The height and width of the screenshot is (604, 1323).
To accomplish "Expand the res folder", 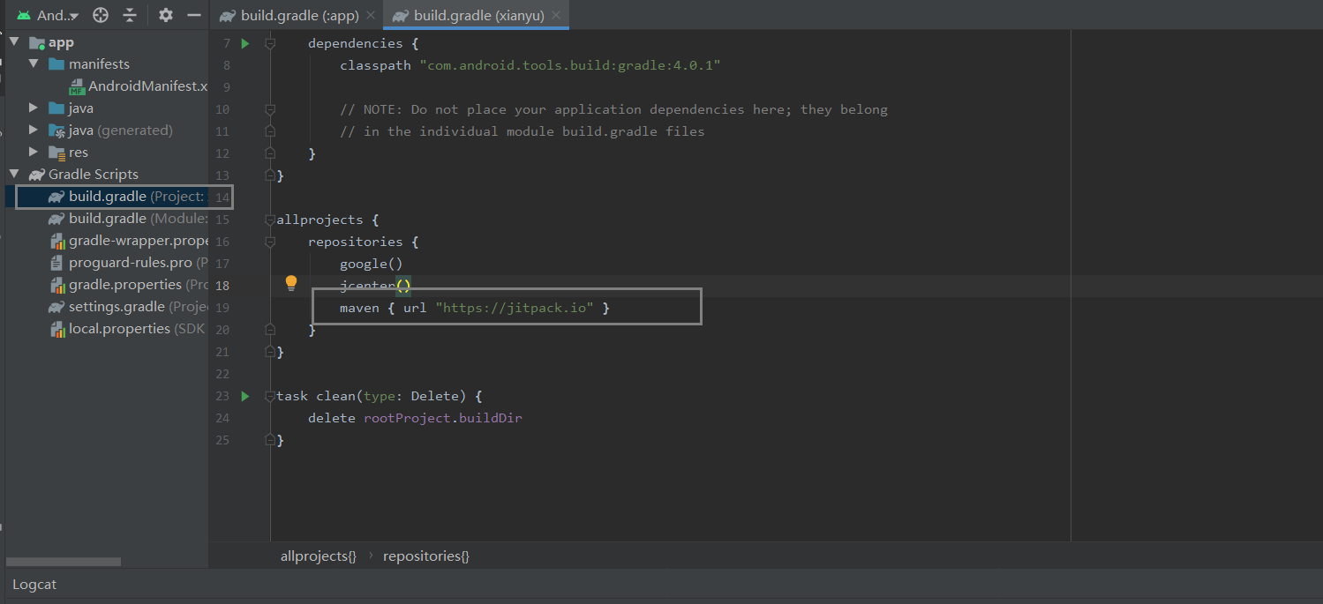I will click(x=34, y=153).
